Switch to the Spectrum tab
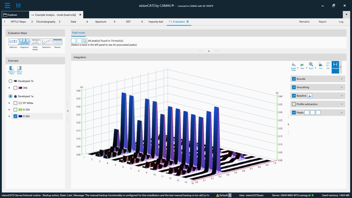352x198 pixels. coord(100,21)
